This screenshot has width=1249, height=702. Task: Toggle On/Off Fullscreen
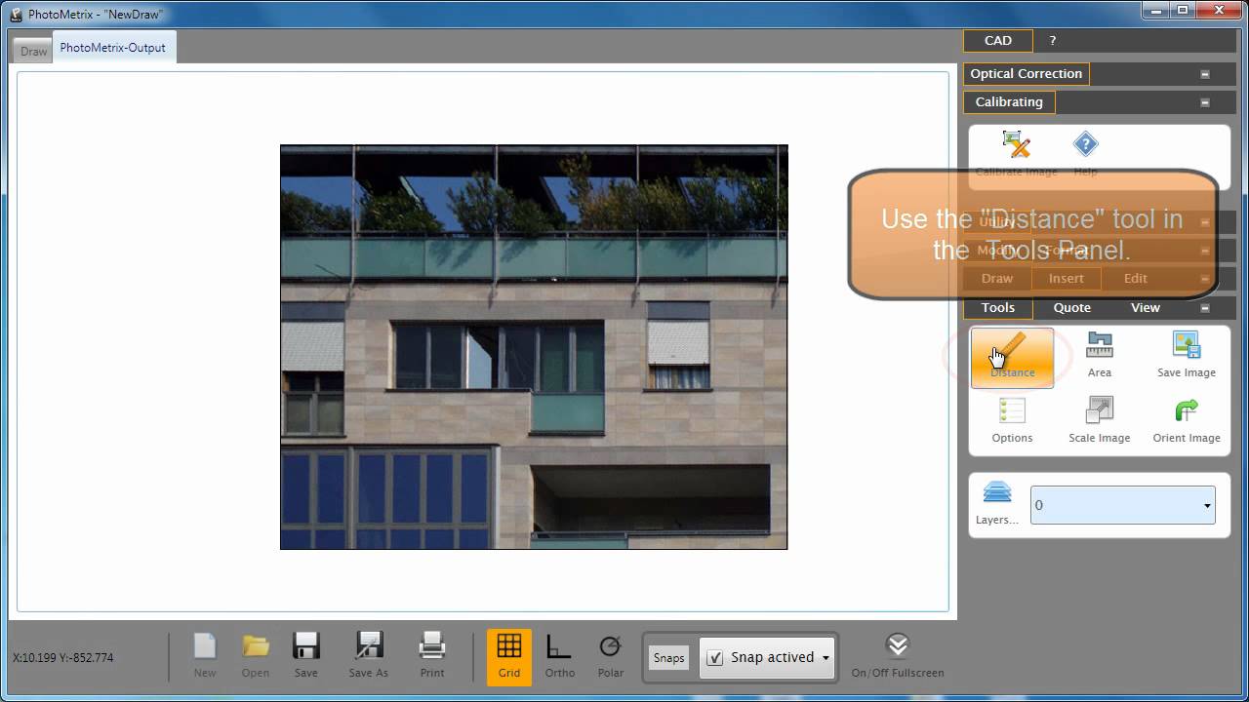click(x=898, y=655)
